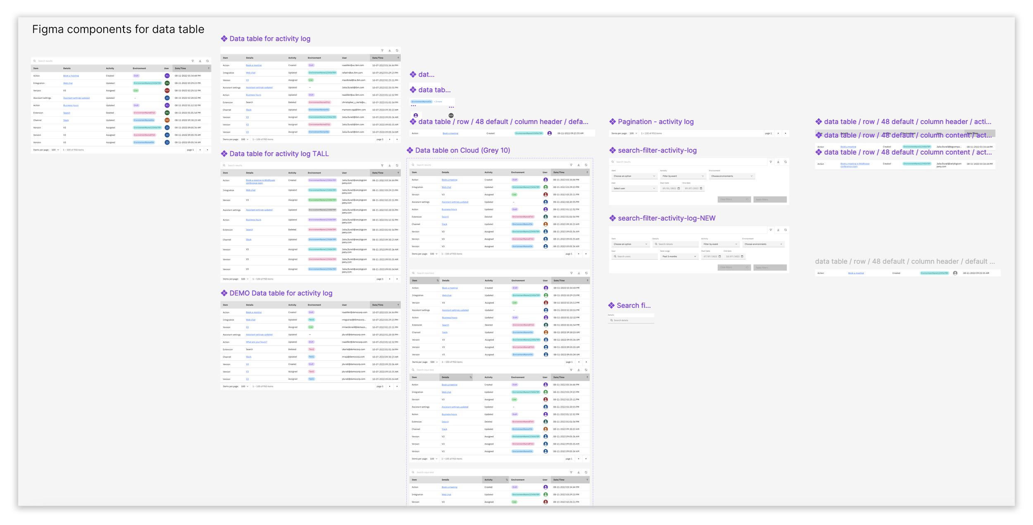Open the End date calendar icon in search-filter-activity-log-NEW
Image resolution: width=1033 pixels, height=525 pixels.
(742, 257)
